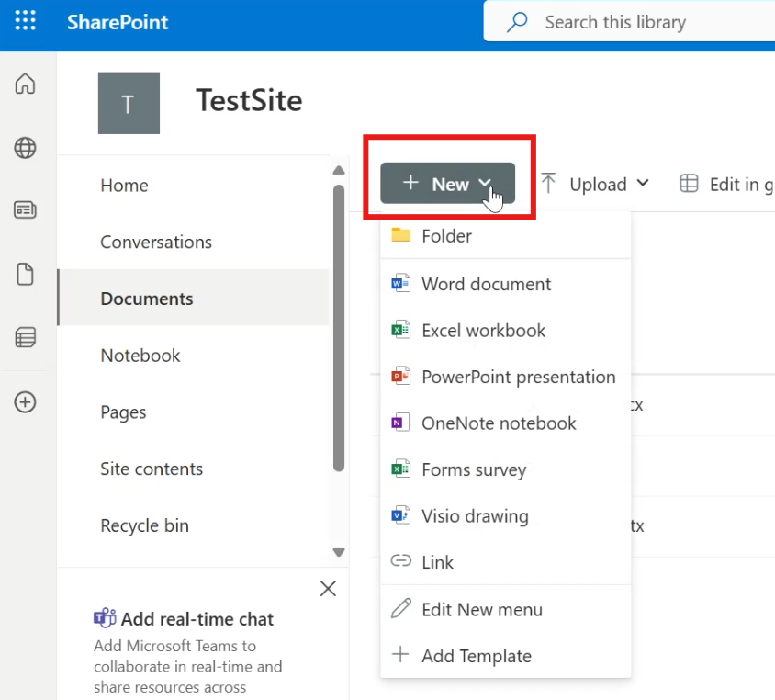Choose Forms survey from the New menu

coord(506,469)
